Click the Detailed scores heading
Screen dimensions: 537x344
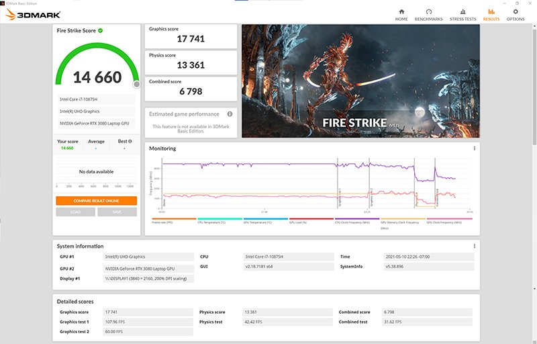coord(75,302)
